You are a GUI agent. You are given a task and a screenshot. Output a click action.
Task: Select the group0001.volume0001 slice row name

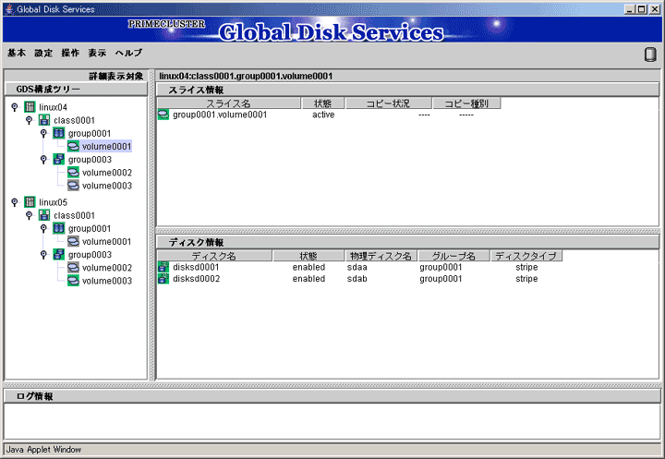[x=220, y=115]
